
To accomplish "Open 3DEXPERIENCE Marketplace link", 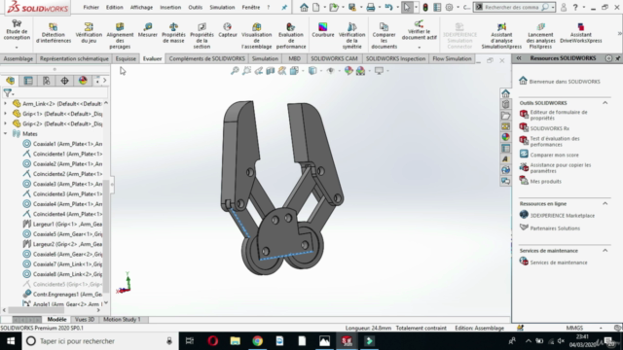I will (563, 216).
